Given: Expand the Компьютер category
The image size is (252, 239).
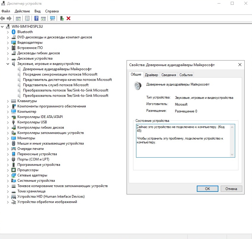Looking at the screenshot, I should click(x=8, y=112).
